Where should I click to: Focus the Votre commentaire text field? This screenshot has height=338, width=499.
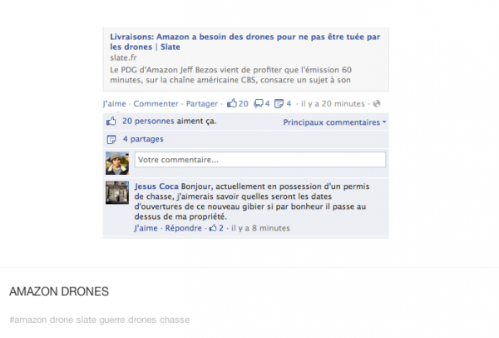coord(260,160)
